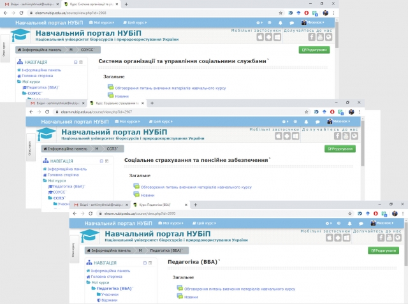The width and height of the screenshot is (408, 304).
Task: Bookmark page star in bottom browser window
Action: [x=350, y=214]
